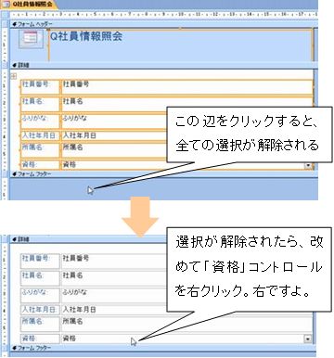Click the 詳細 section bar below the form header

(x=164, y=65)
